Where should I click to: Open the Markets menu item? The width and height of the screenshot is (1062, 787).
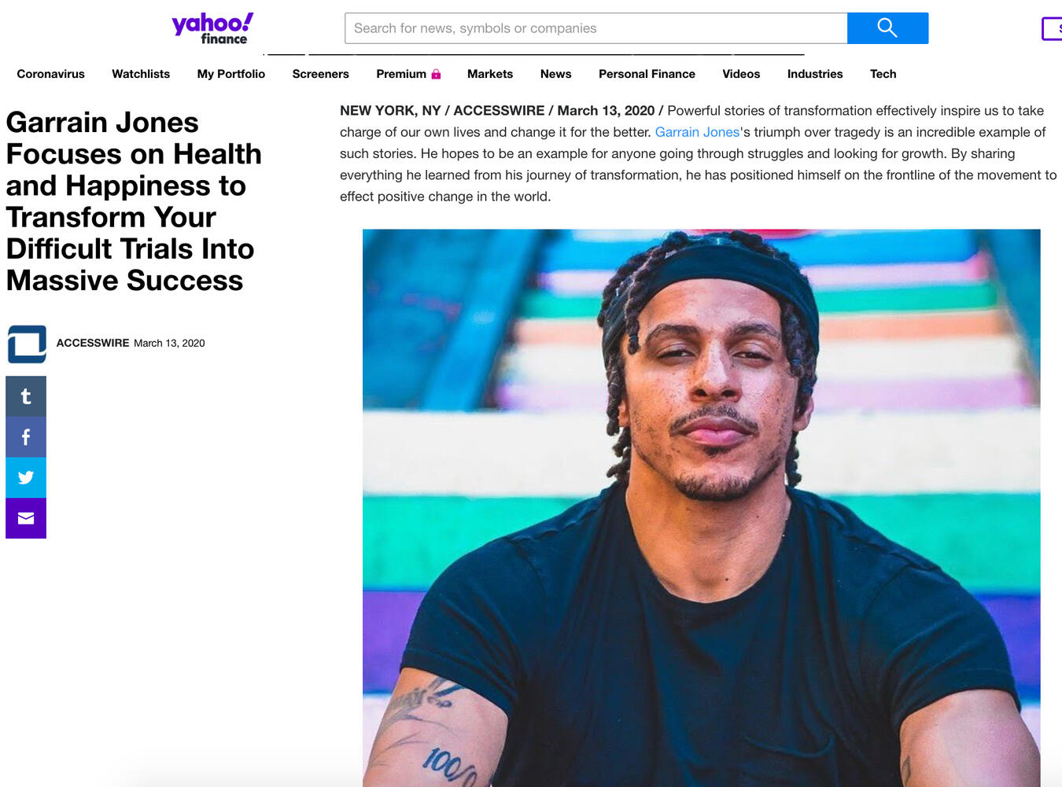[x=490, y=74]
